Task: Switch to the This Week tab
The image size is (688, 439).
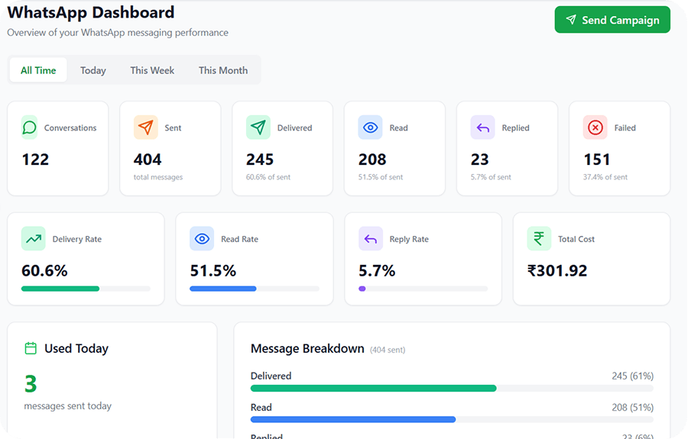Action: 152,70
